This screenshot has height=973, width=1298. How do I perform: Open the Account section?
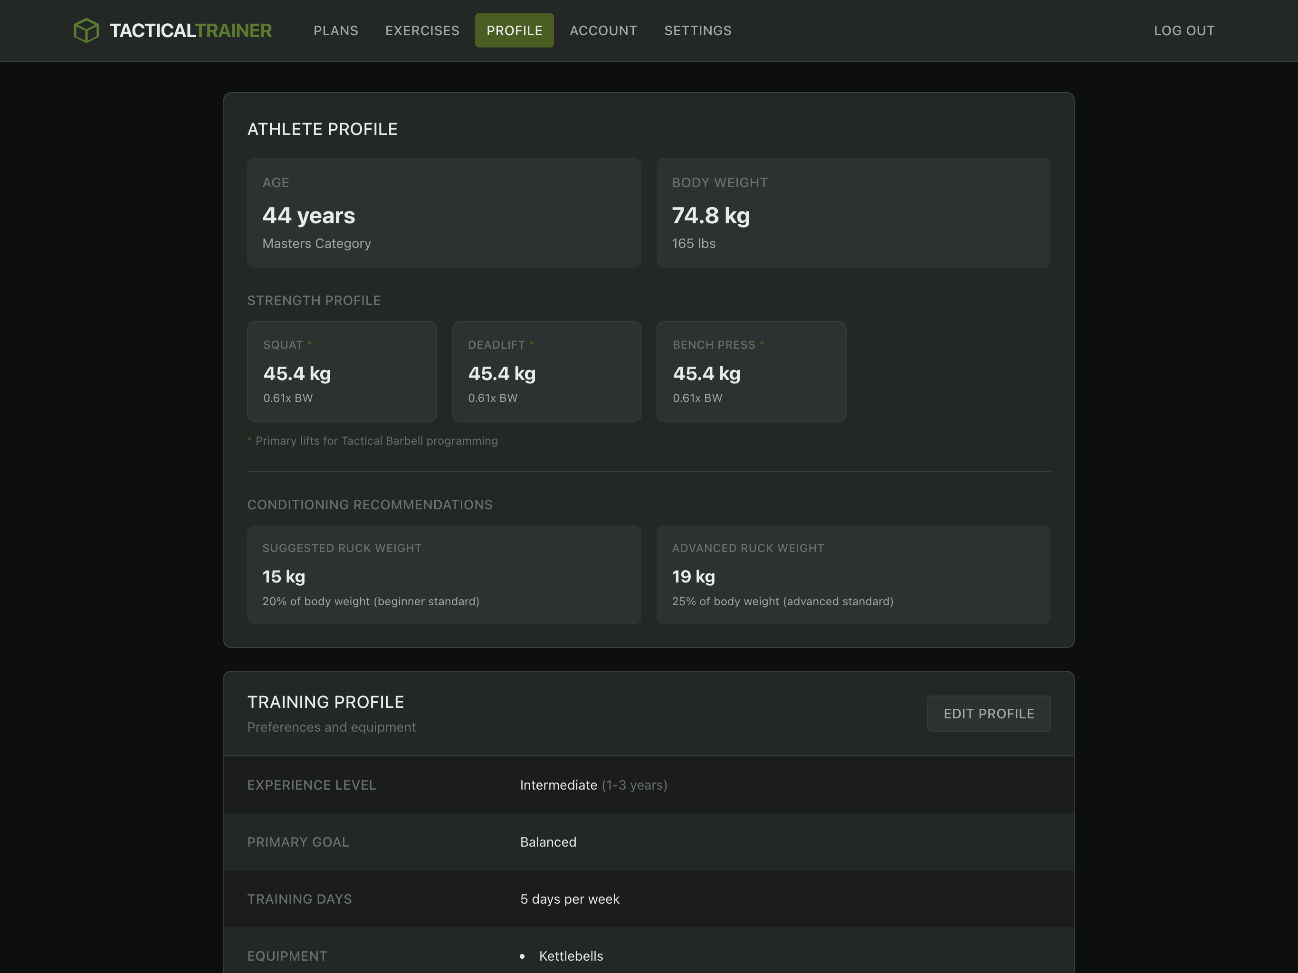click(x=602, y=30)
